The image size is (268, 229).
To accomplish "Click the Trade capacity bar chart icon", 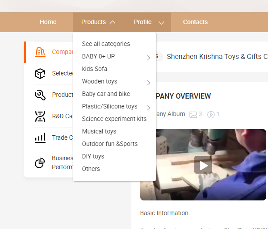I will click(40, 137).
